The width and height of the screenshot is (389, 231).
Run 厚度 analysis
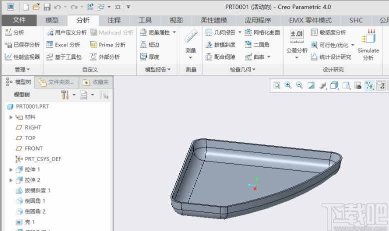point(149,57)
